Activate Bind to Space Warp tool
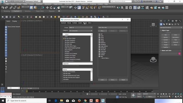This screenshot has height=103, width=183. (19, 8)
